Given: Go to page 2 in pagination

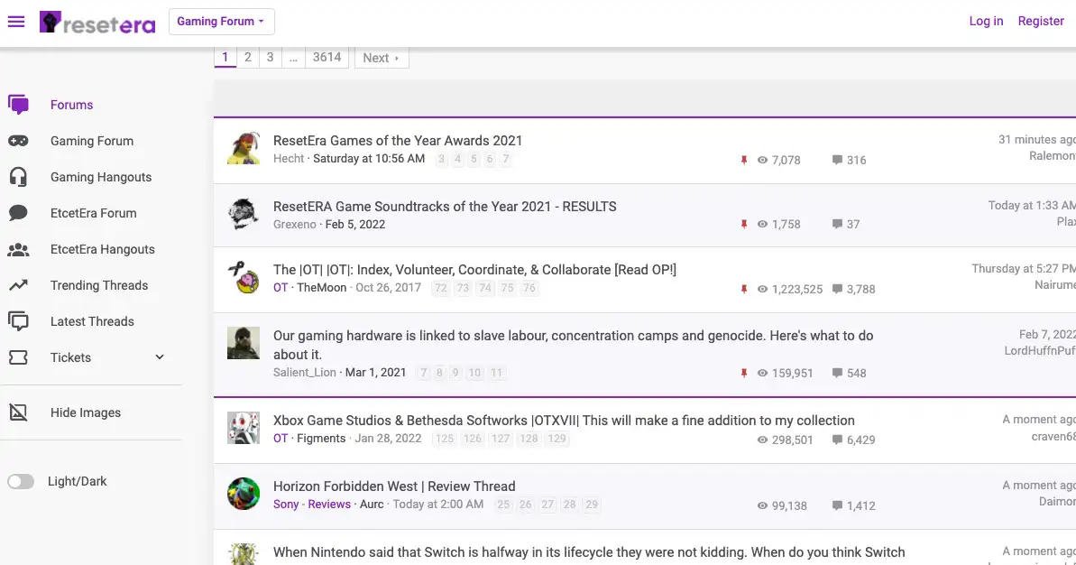Looking at the screenshot, I should [x=248, y=58].
